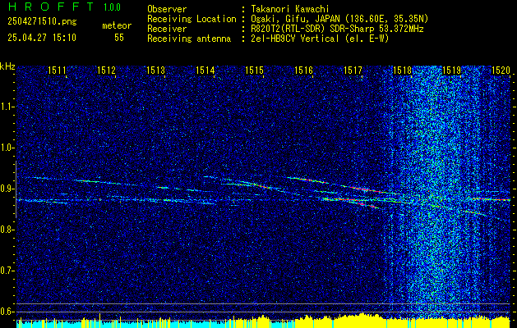Select the observer name Takanori Kawachi

coord(290,9)
